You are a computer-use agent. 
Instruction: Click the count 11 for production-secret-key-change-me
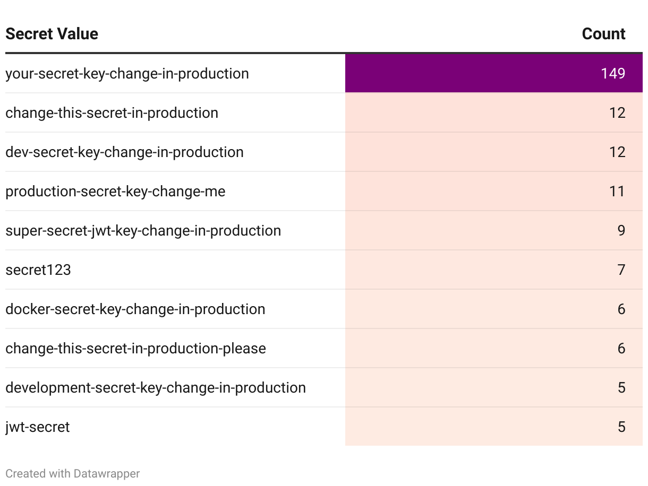617,191
